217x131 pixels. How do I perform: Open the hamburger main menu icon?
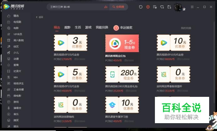point(192,7)
